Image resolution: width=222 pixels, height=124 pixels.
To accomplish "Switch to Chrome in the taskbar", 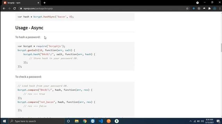I will pyautogui.click(x=85, y=121).
